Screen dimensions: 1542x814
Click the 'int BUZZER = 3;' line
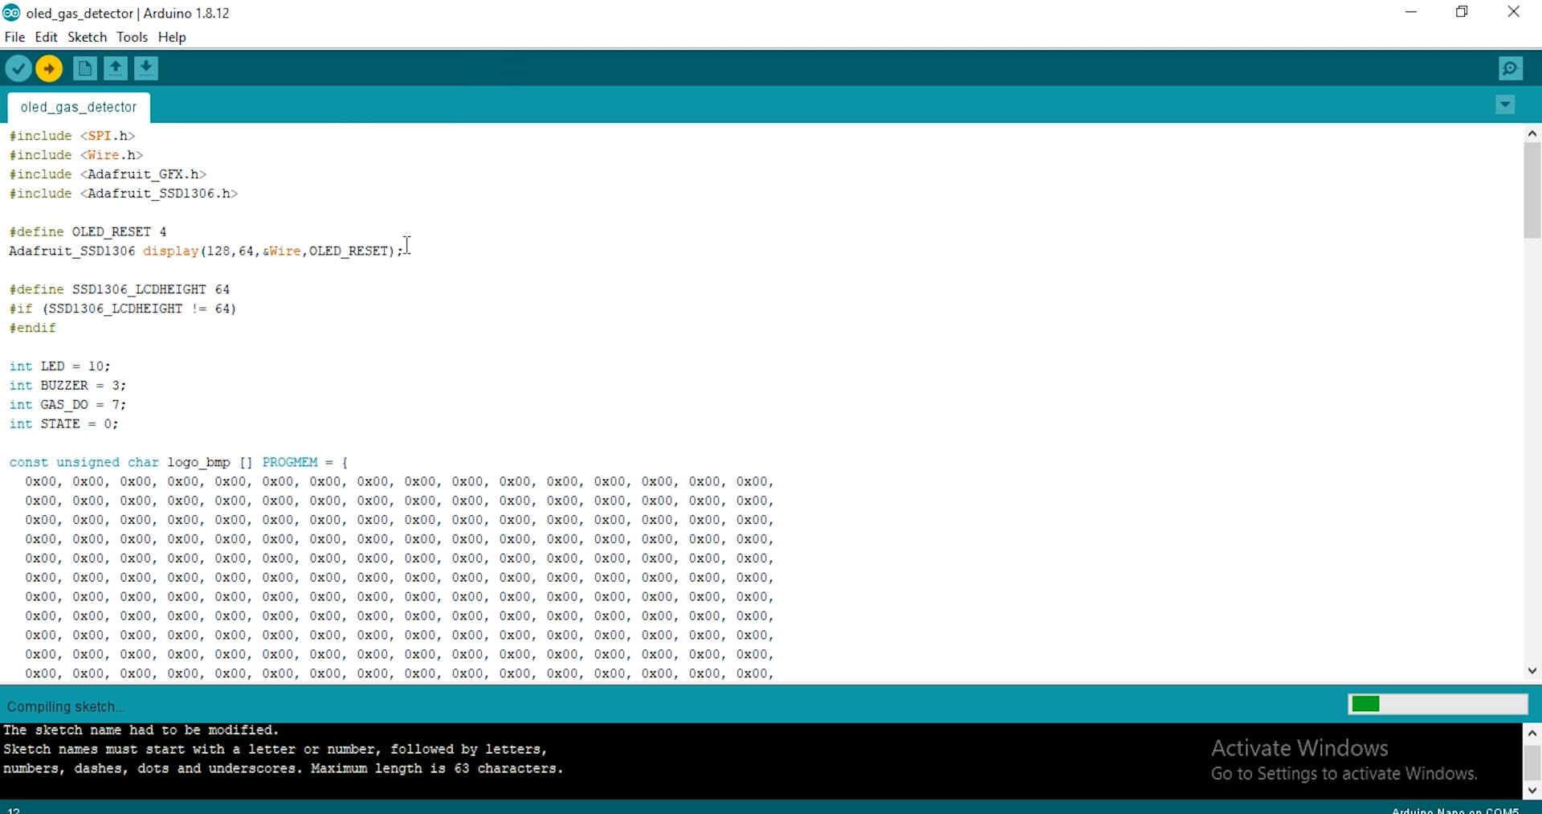coord(68,386)
